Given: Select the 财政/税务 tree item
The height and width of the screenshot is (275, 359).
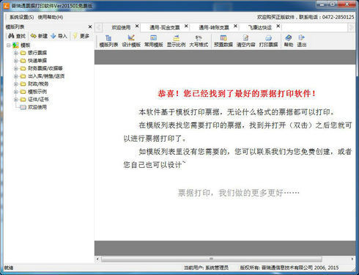Looking at the screenshot, I should [x=38, y=84].
